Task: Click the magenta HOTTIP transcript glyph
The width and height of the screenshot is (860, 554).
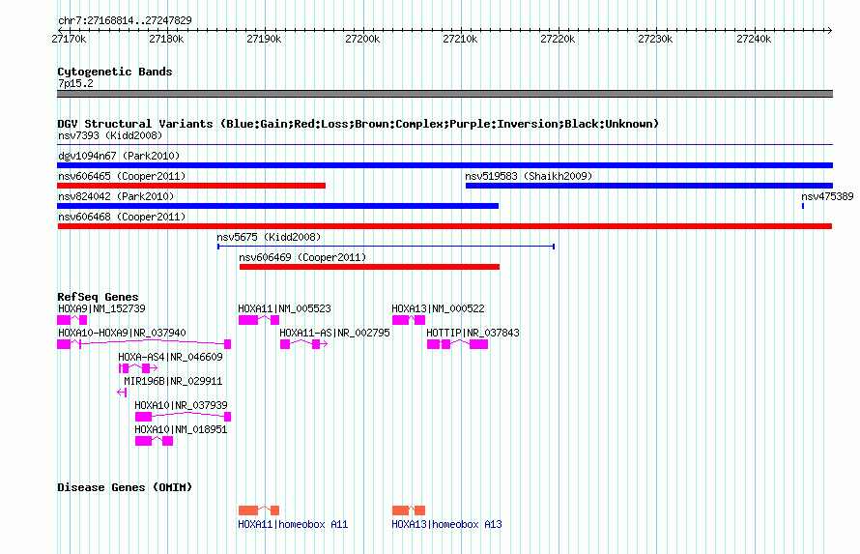Action: [x=457, y=344]
